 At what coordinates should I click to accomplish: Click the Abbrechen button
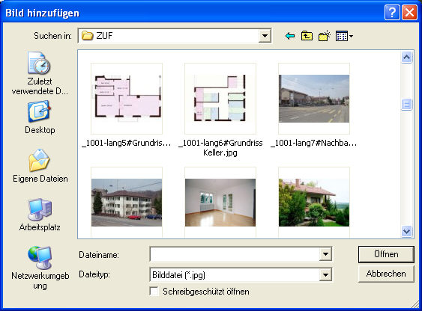[386, 274]
